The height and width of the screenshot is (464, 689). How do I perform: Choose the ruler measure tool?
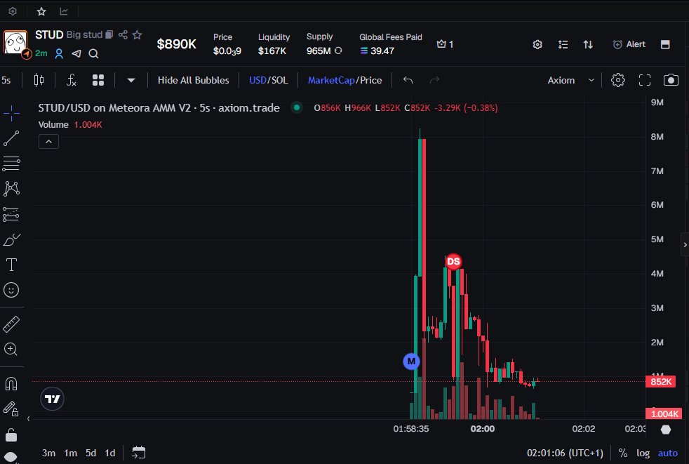coord(11,324)
